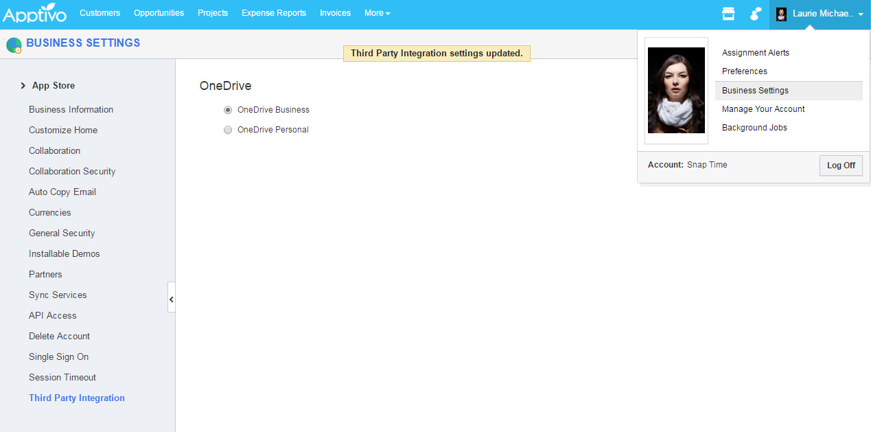Click the settings updated notification banner
Viewport: 871px width, 432px height.
coord(437,54)
